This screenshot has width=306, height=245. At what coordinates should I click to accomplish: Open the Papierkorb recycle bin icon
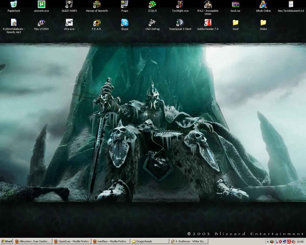[x=14, y=5]
